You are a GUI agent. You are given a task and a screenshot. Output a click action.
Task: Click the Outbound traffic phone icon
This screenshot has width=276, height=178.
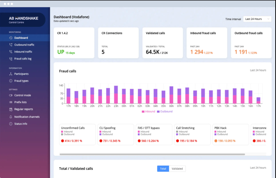coord(11,45)
